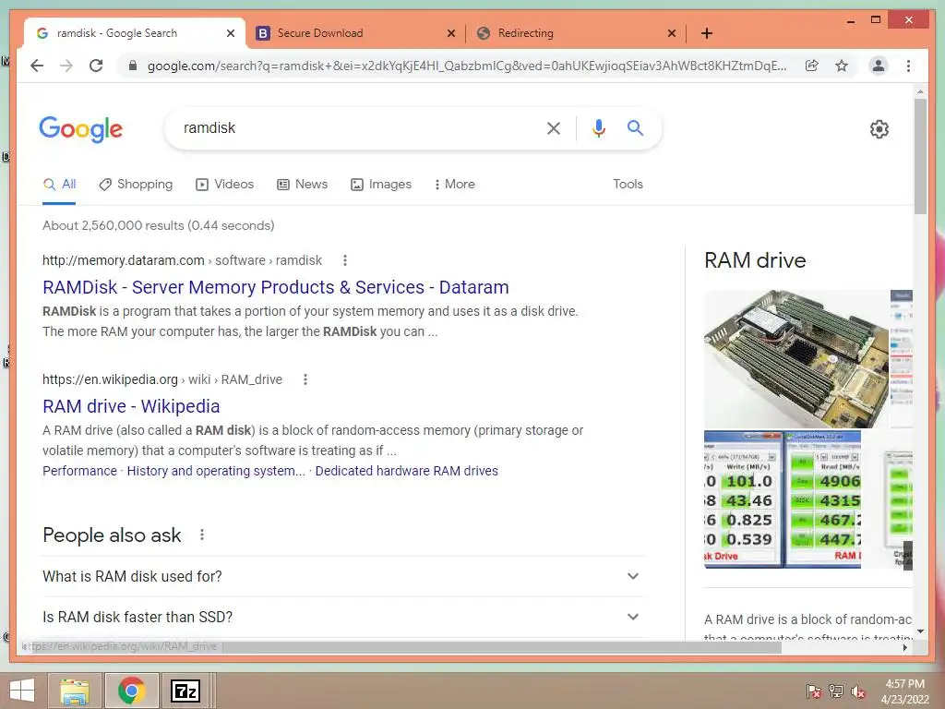Close the Secure Download tab

point(450,33)
